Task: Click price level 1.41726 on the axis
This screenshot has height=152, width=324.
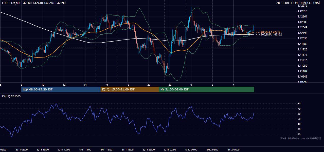Action: (x=302, y=49)
